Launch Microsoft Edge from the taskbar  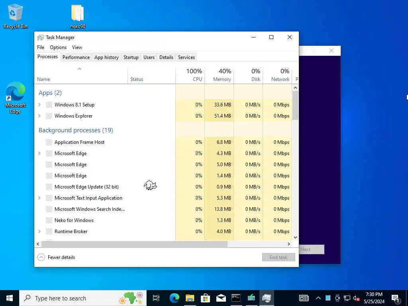pyautogui.click(x=175, y=298)
